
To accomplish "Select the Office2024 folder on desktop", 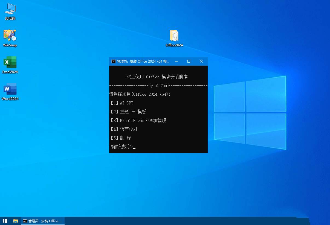I will point(174,38).
